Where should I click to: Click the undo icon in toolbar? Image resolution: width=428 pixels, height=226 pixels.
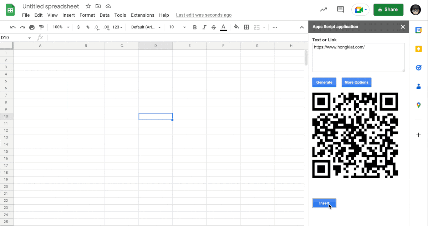pyautogui.click(x=13, y=27)
